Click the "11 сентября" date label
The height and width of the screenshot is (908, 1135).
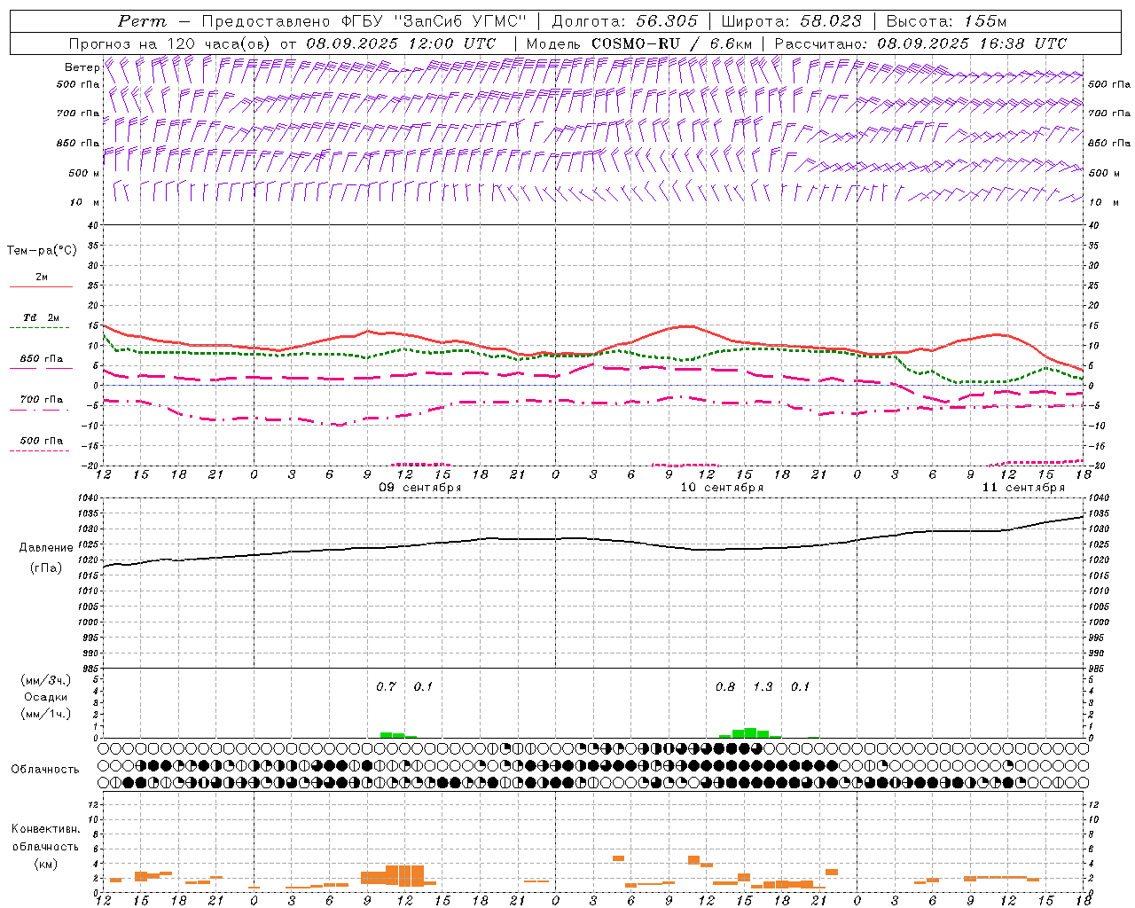pos(1023,488)
